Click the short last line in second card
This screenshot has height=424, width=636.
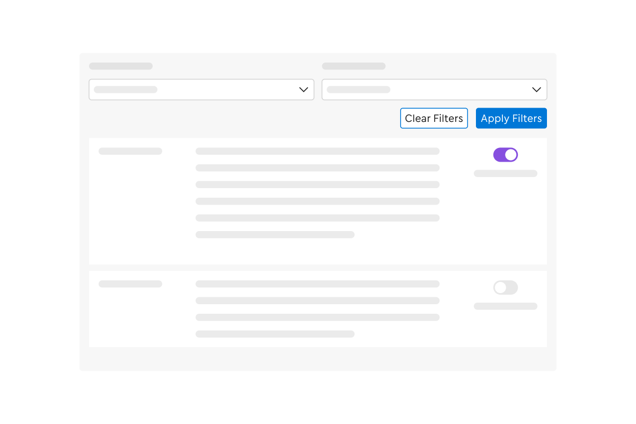[275, 334]
